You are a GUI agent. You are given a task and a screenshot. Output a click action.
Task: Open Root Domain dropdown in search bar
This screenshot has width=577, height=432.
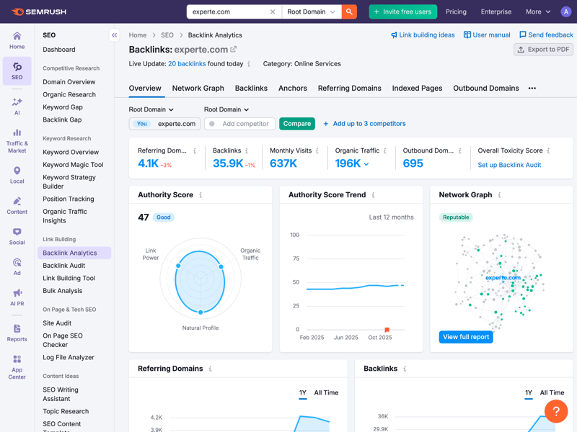click(x=312, y=12)
